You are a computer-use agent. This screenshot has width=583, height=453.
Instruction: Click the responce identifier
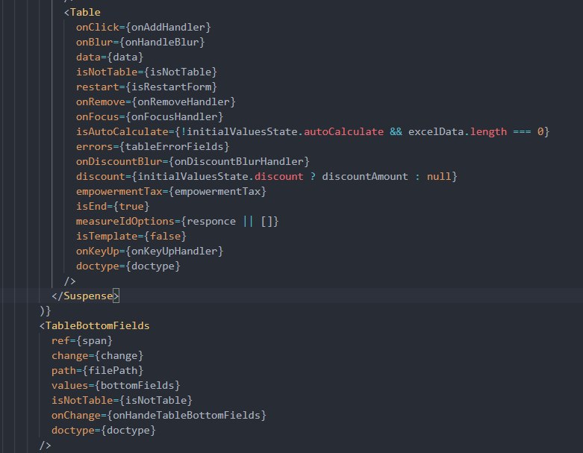click(211, 221)
